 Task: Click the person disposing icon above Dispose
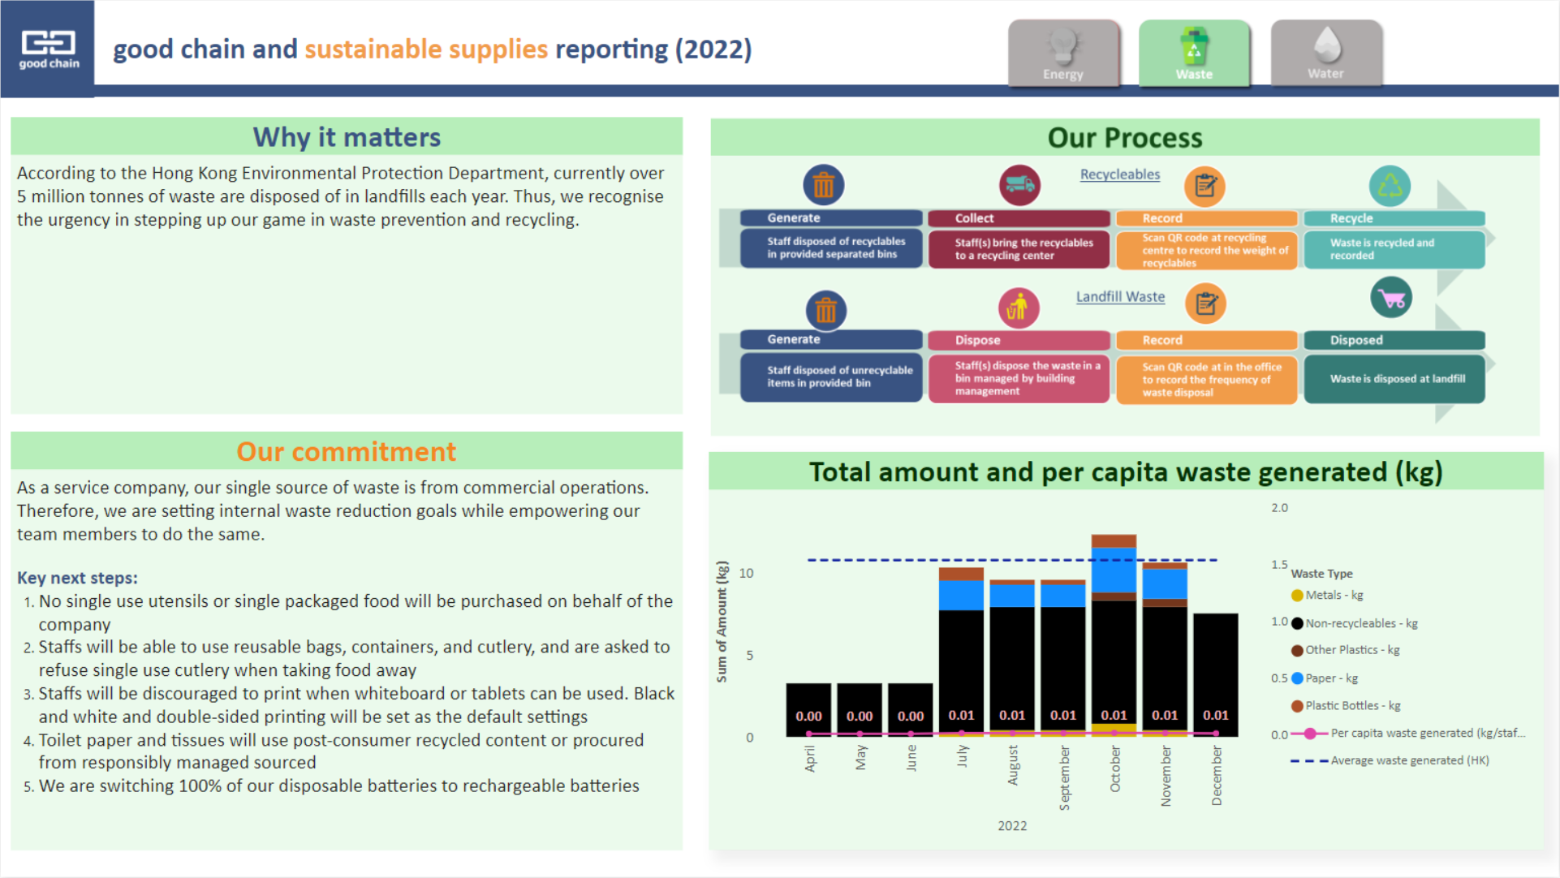[1019, 308]
